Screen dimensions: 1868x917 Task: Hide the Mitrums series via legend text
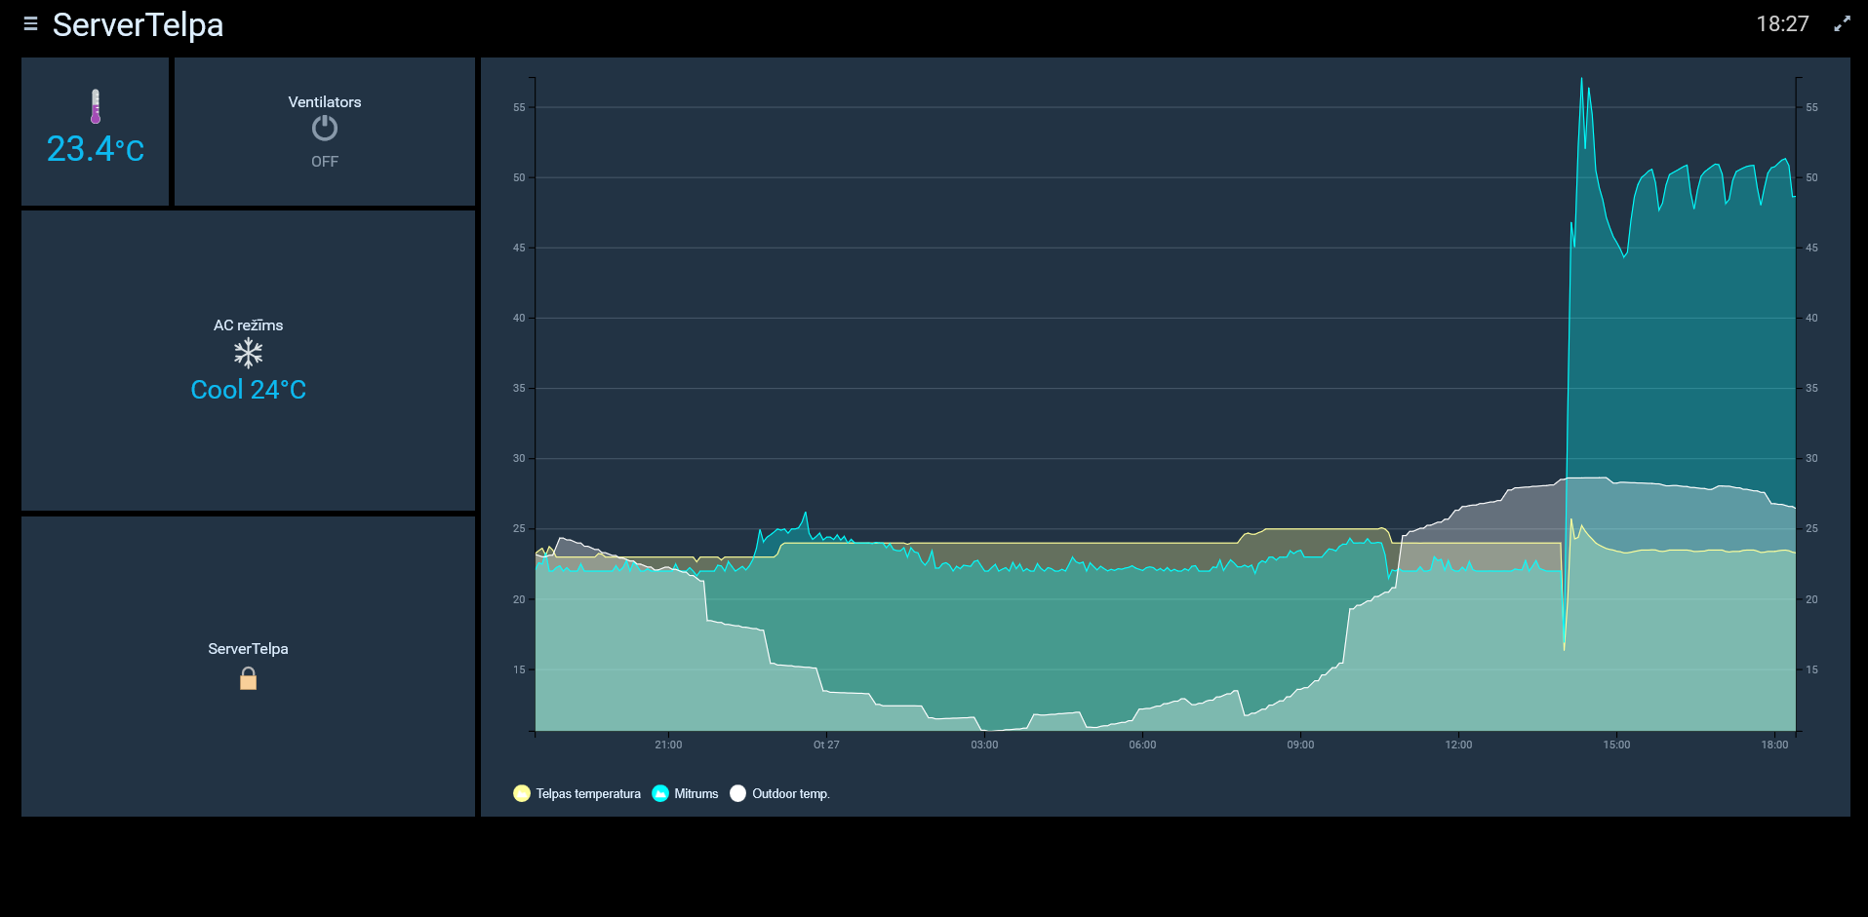(696, 794)
